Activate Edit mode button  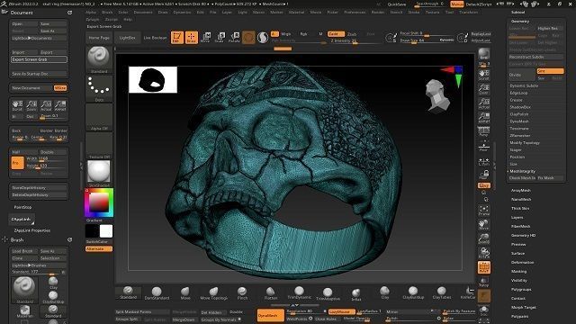tap(177, 38)
